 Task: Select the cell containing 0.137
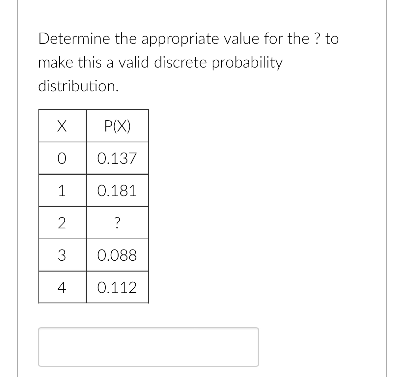pyautogui.click(x=118, y=158)
